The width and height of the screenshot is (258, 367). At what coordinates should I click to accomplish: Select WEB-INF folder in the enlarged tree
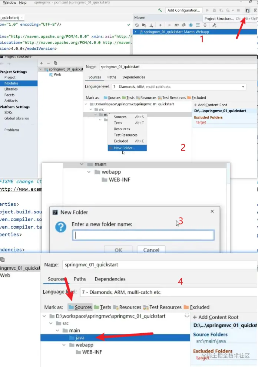point(89,352)
